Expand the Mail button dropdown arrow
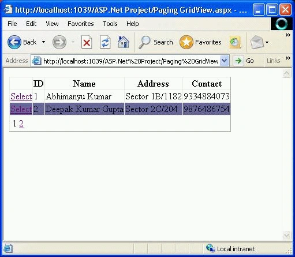295x257 pixels. (267, 42)
